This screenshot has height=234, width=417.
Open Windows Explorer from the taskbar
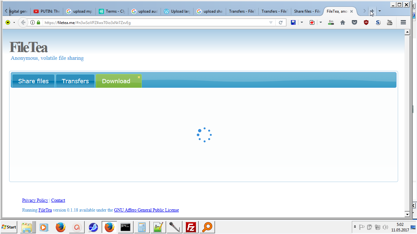click(26, 227)
